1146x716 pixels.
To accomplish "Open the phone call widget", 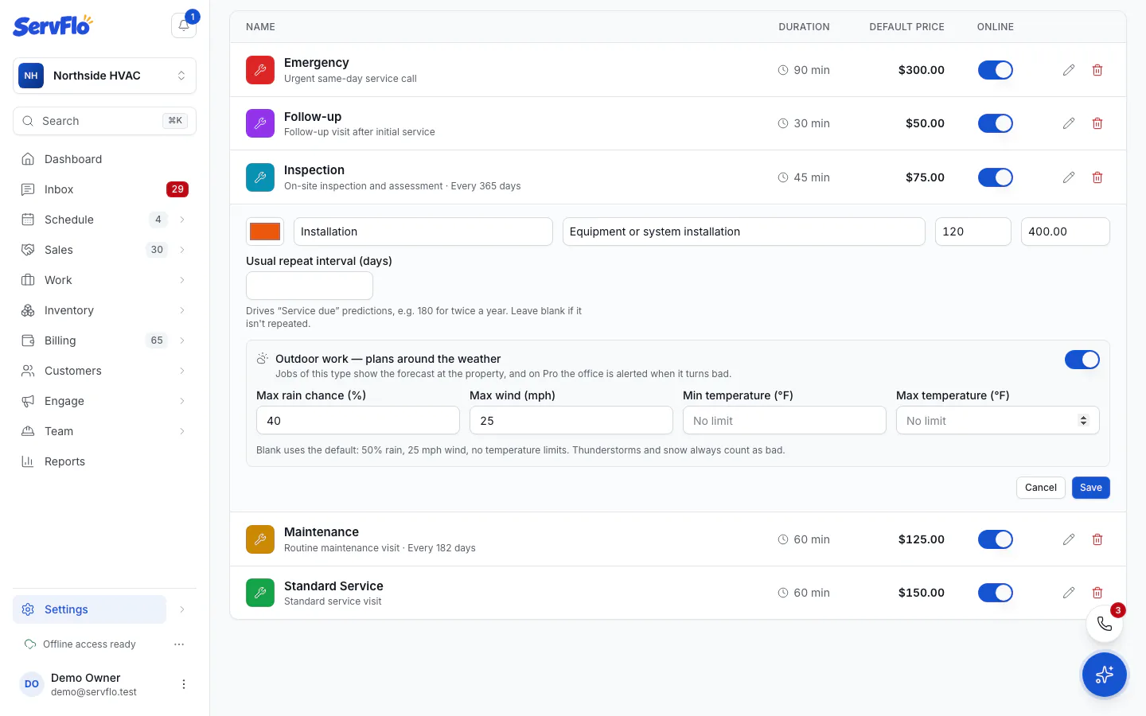I will (x=1105, y=624).
